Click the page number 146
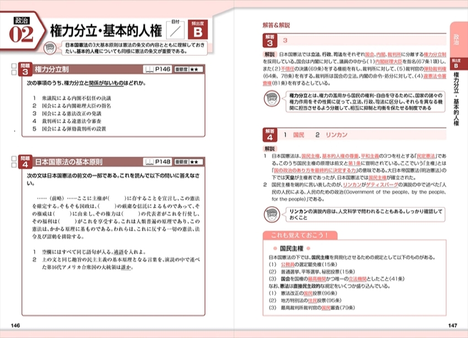The image size is (468, 338). point(15,325)
